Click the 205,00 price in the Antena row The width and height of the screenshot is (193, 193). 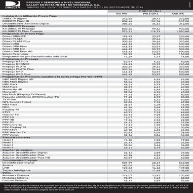pos(184,166)
